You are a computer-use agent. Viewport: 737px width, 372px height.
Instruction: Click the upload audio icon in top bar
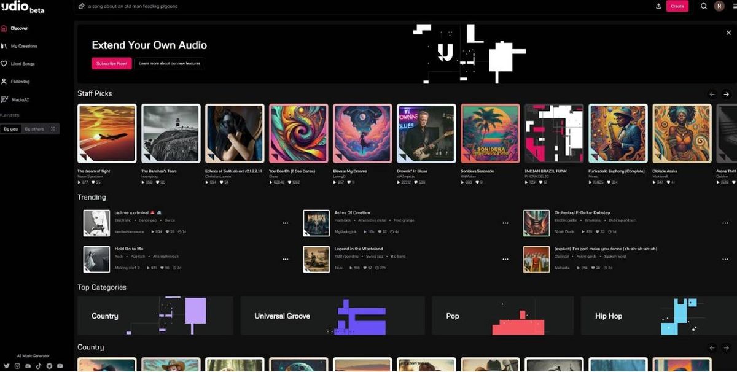(x=659, y=6)
